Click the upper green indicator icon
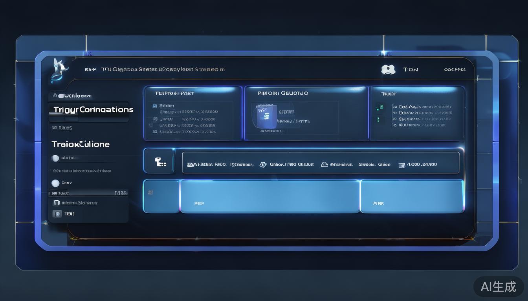528x301 pixels. [x=379, y=107]
